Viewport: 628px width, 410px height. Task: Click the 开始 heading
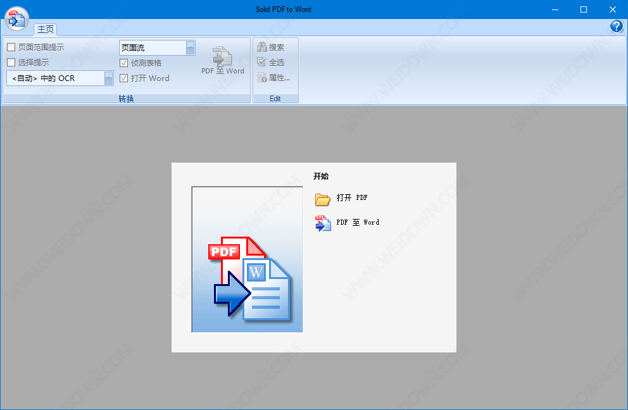click(321, 176)
